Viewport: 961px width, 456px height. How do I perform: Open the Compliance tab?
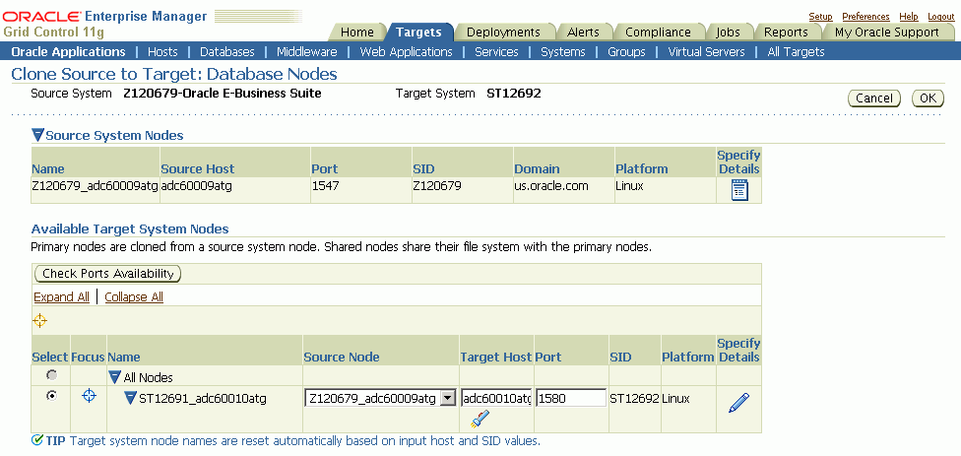(658, 33)
